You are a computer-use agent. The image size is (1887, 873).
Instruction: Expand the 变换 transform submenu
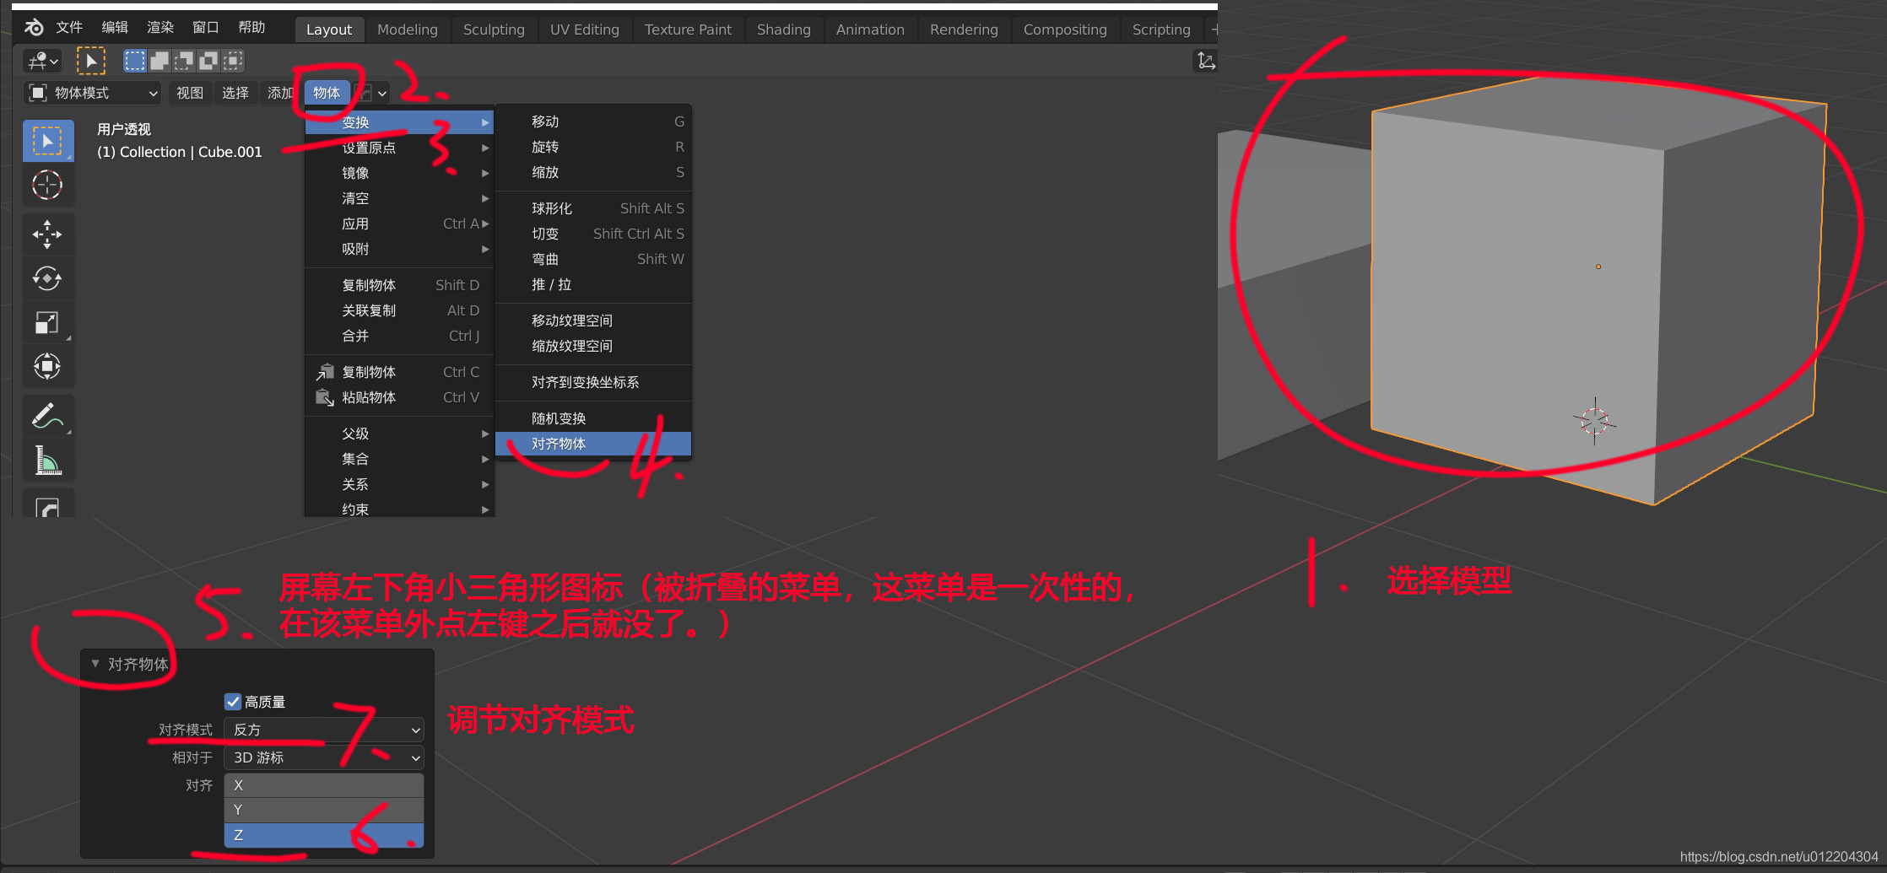pos(399,122)
